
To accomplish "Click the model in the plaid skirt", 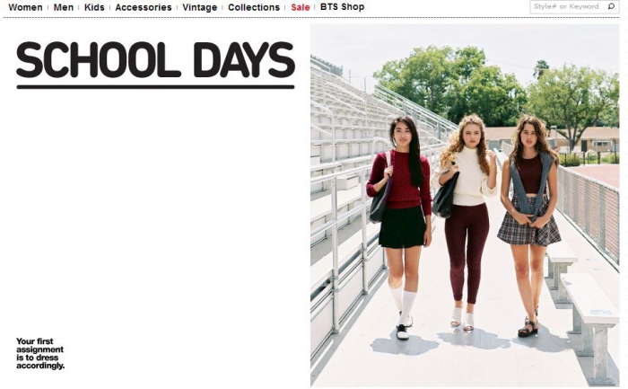I will [529, 225].
